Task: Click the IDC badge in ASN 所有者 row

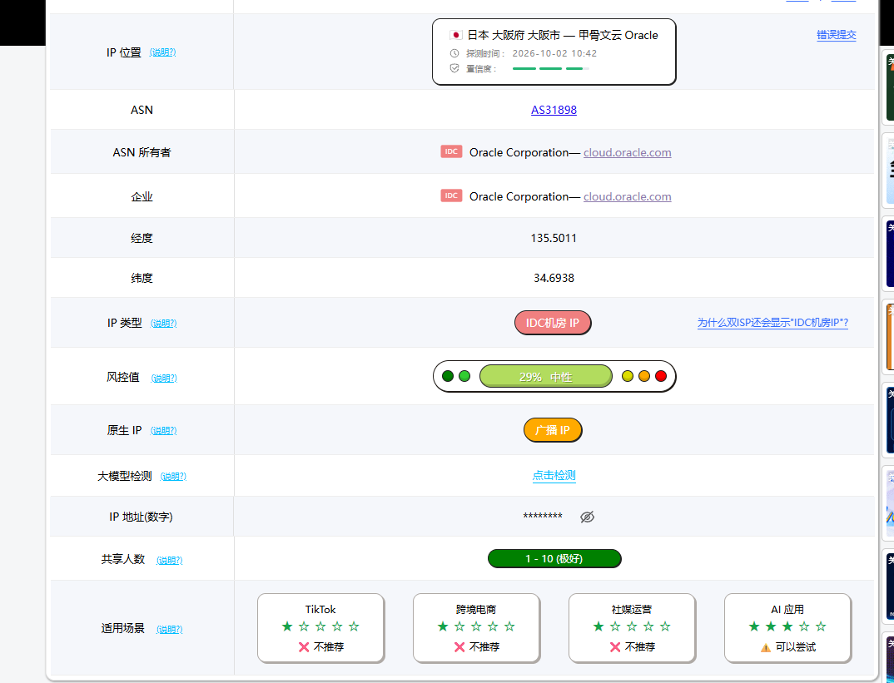Action: pos(451,151)
